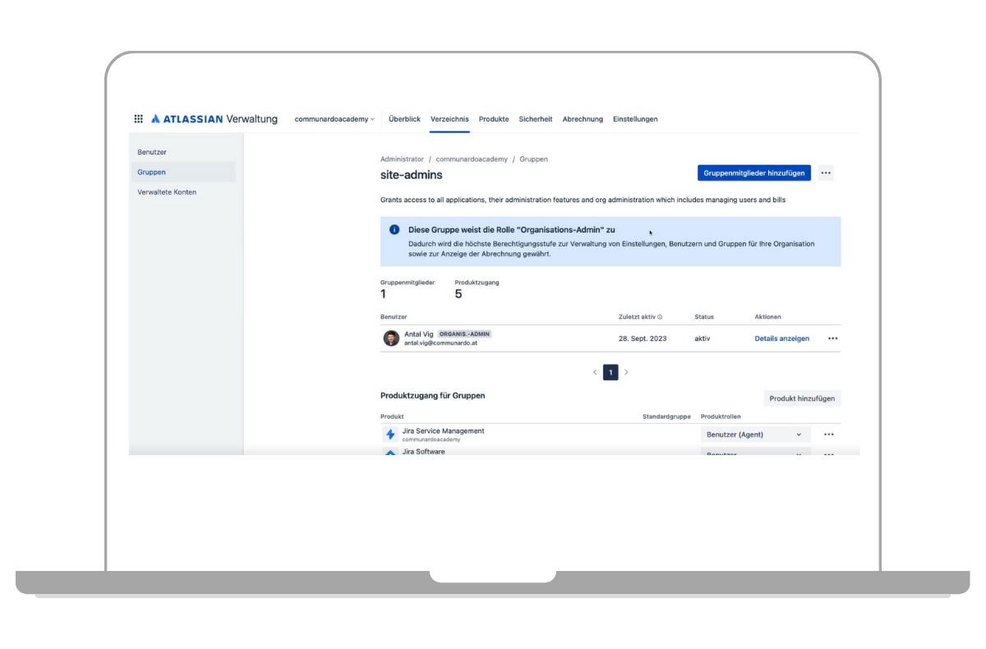Click the Produktzugang für Gruppen heading

point(433,395)
